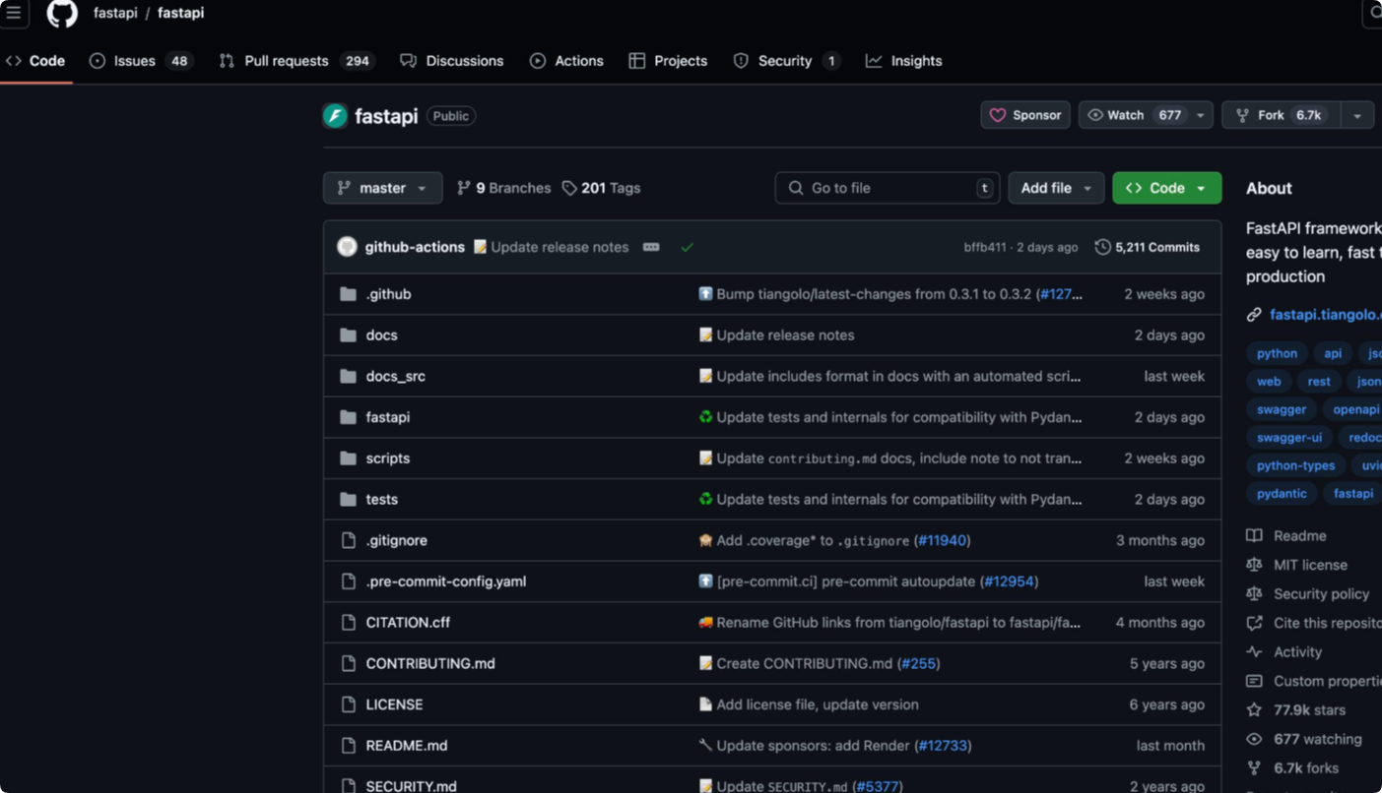Click the Readme book icon
1382x793 pixels.
[x=1254, y=536]
